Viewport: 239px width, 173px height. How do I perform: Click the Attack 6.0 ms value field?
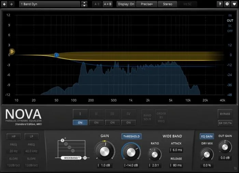tap(177, 150)
